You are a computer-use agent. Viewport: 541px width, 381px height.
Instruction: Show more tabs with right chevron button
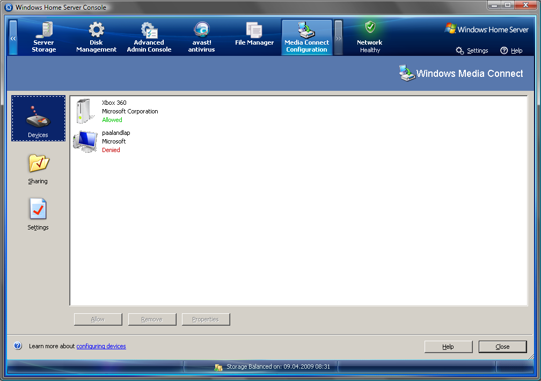338,38
